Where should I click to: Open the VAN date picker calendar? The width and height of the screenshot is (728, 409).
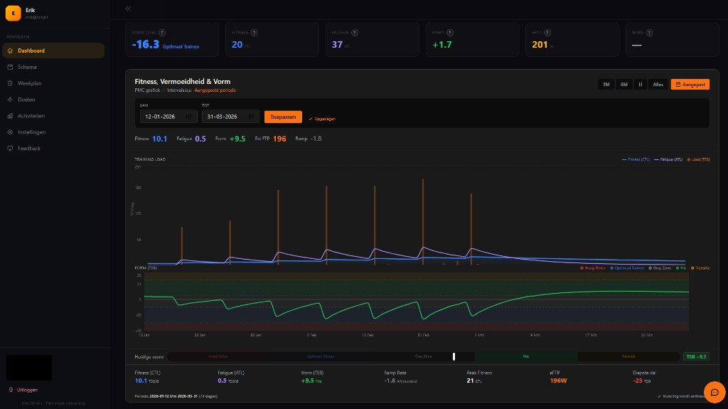[189, 117]
